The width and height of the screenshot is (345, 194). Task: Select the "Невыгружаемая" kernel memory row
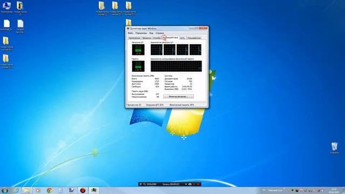(145, 96)
